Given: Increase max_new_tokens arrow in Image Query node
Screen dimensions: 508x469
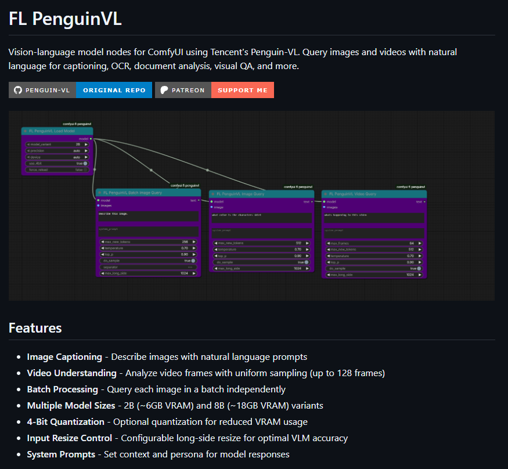Looking at the screenshot, I should tap(307, 243).
